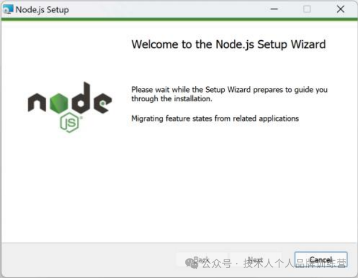Click the grayed-out Next button
Screen dimensions: 358x278
(x=255, y=259)
